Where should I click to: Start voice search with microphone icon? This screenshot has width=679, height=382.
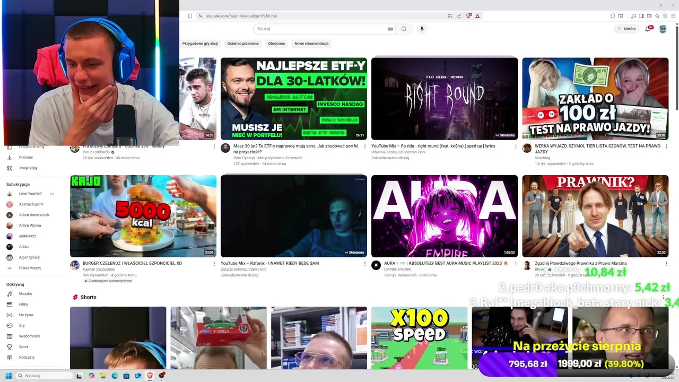(x=422, y=29)
